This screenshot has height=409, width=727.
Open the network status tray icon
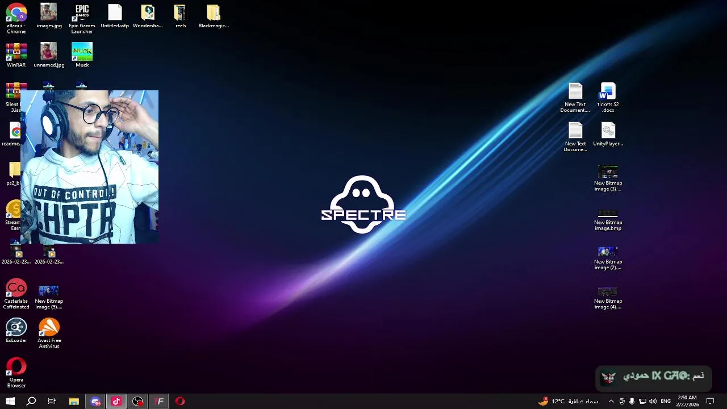pyautogui.click(x=642, y=401)
